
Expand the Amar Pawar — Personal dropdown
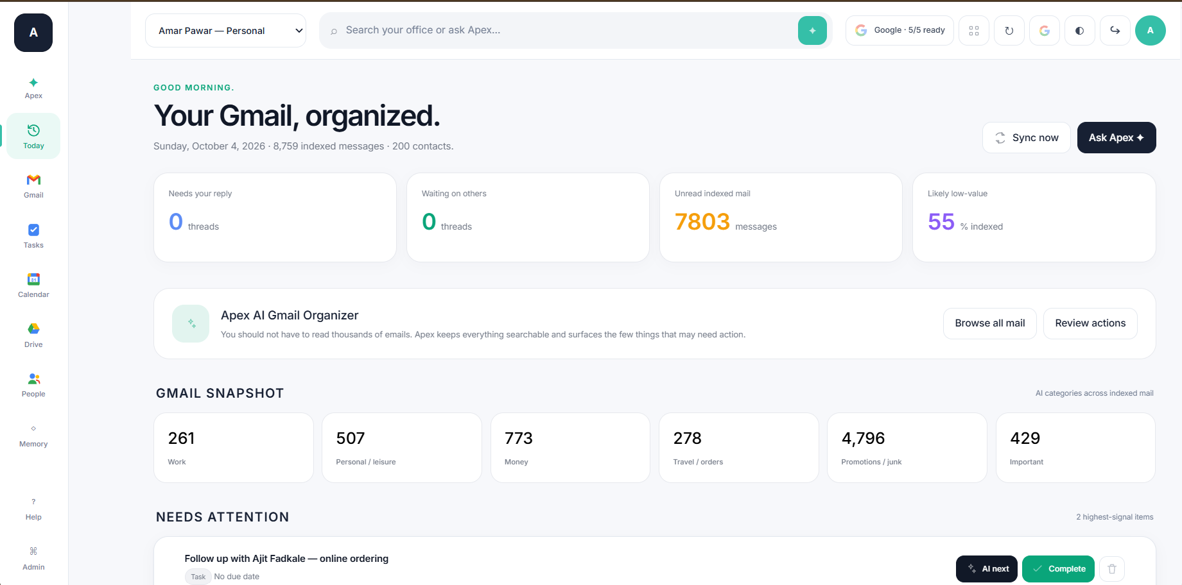pyautogui.click(x=225, y=31)
